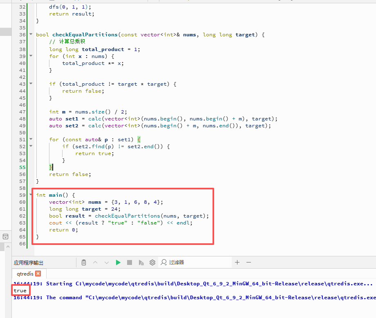The width and height of the screenshot is (376, 318).
Task: Close the qtredis output tab
Action: [x=38, y=274]
